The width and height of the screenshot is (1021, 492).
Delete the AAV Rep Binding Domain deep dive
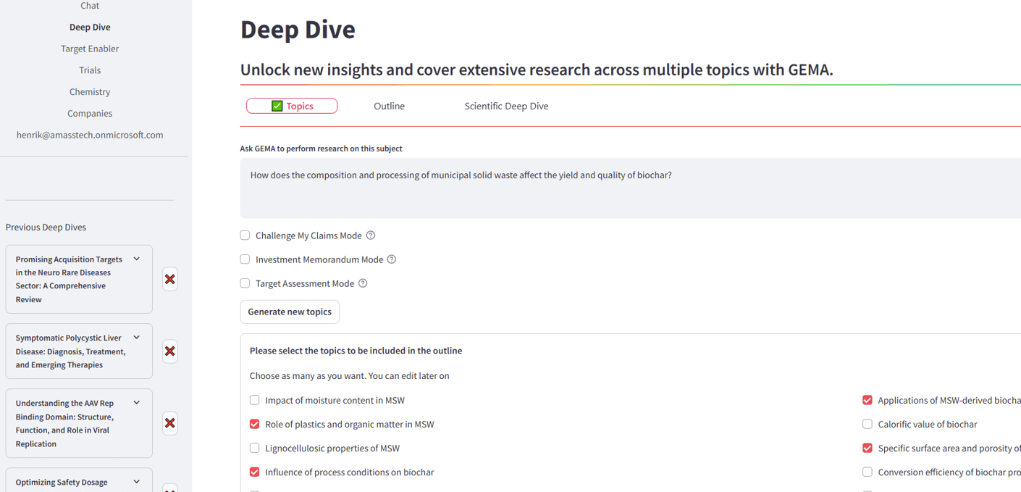(170, 423)
